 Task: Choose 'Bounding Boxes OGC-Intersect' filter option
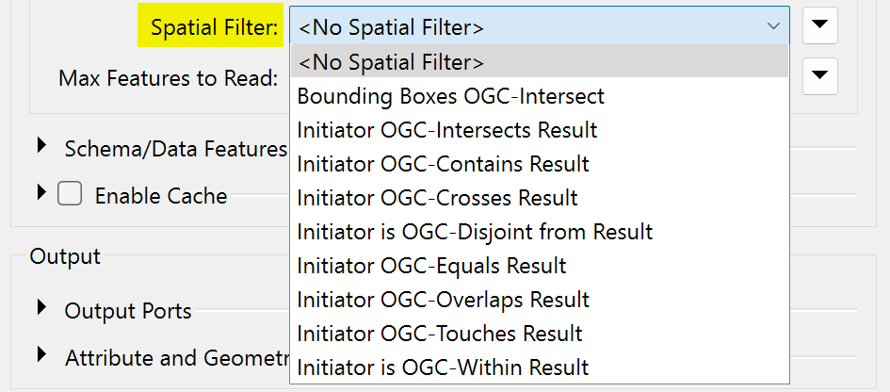point(450,96)
